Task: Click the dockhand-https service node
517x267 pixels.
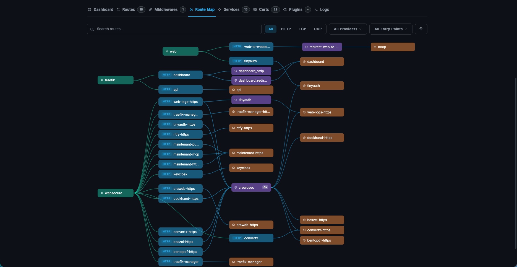Action: [322, 138]
